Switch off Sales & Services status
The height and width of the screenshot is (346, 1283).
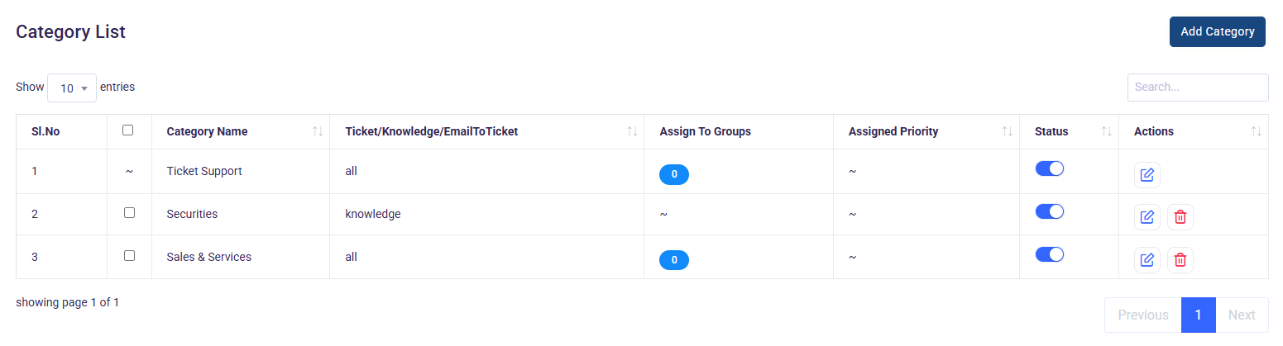coord(1049,254)
